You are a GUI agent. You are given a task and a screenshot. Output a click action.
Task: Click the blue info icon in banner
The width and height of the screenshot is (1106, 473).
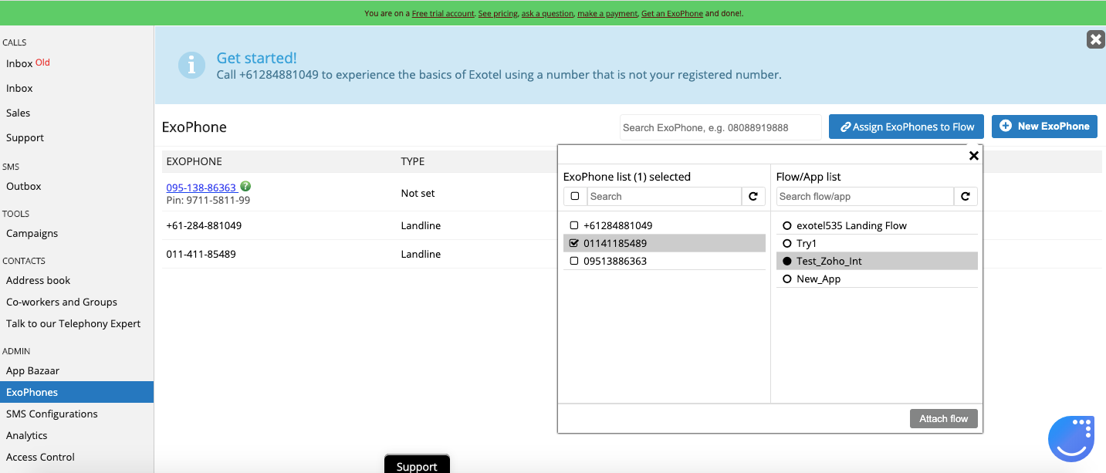coord(191,66)
